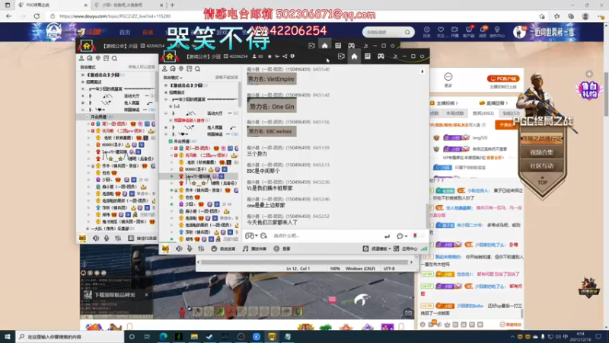Collapse the 开会频道 group in back YY window
The image size is (609, 343).
click(88, 117)
